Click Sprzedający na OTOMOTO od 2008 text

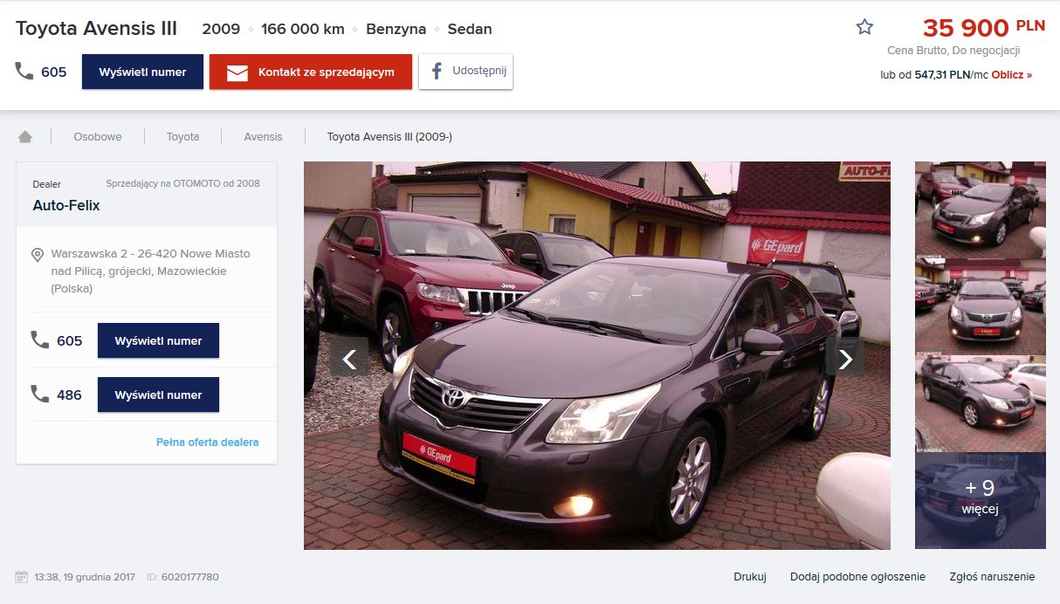pos(182,183)
